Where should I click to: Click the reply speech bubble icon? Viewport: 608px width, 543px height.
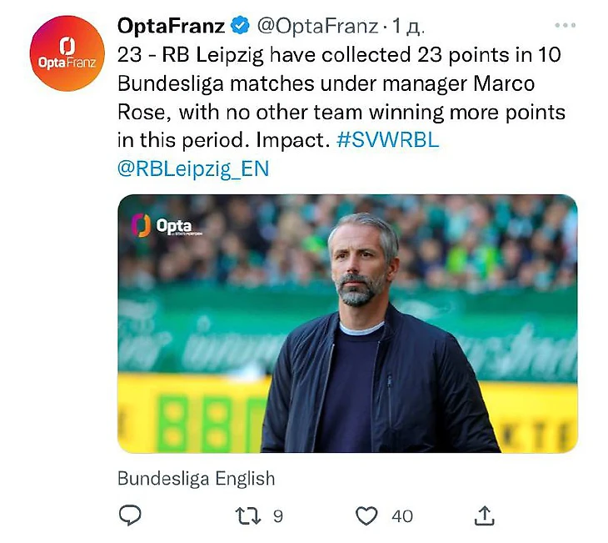coord(129,516)
